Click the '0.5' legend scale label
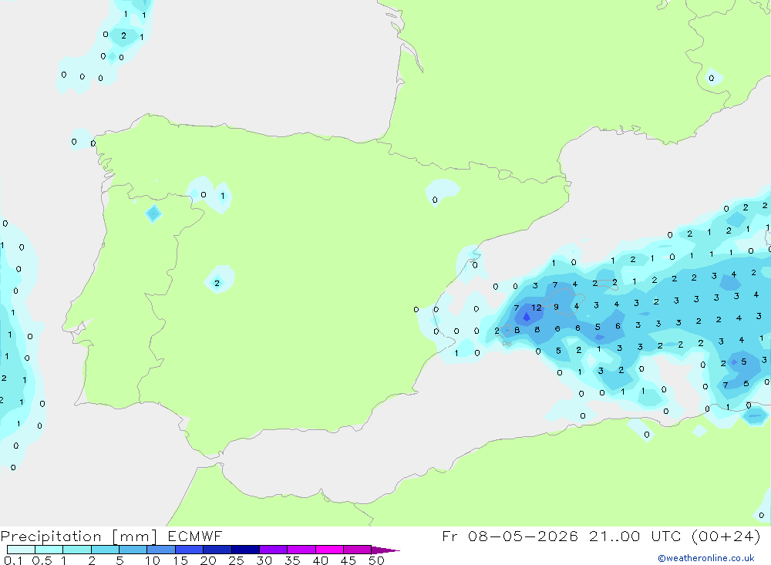 42,560
